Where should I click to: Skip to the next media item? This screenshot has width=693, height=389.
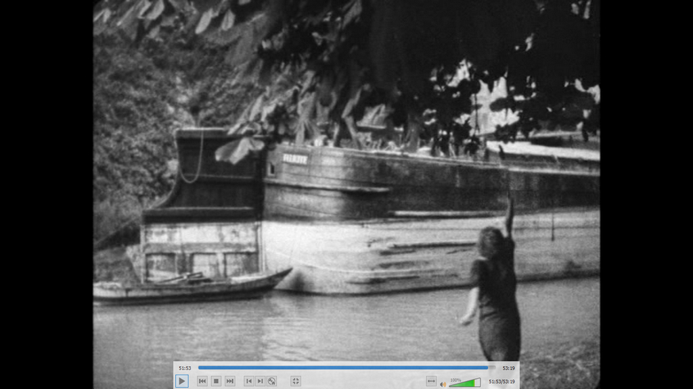click(230, 381)
